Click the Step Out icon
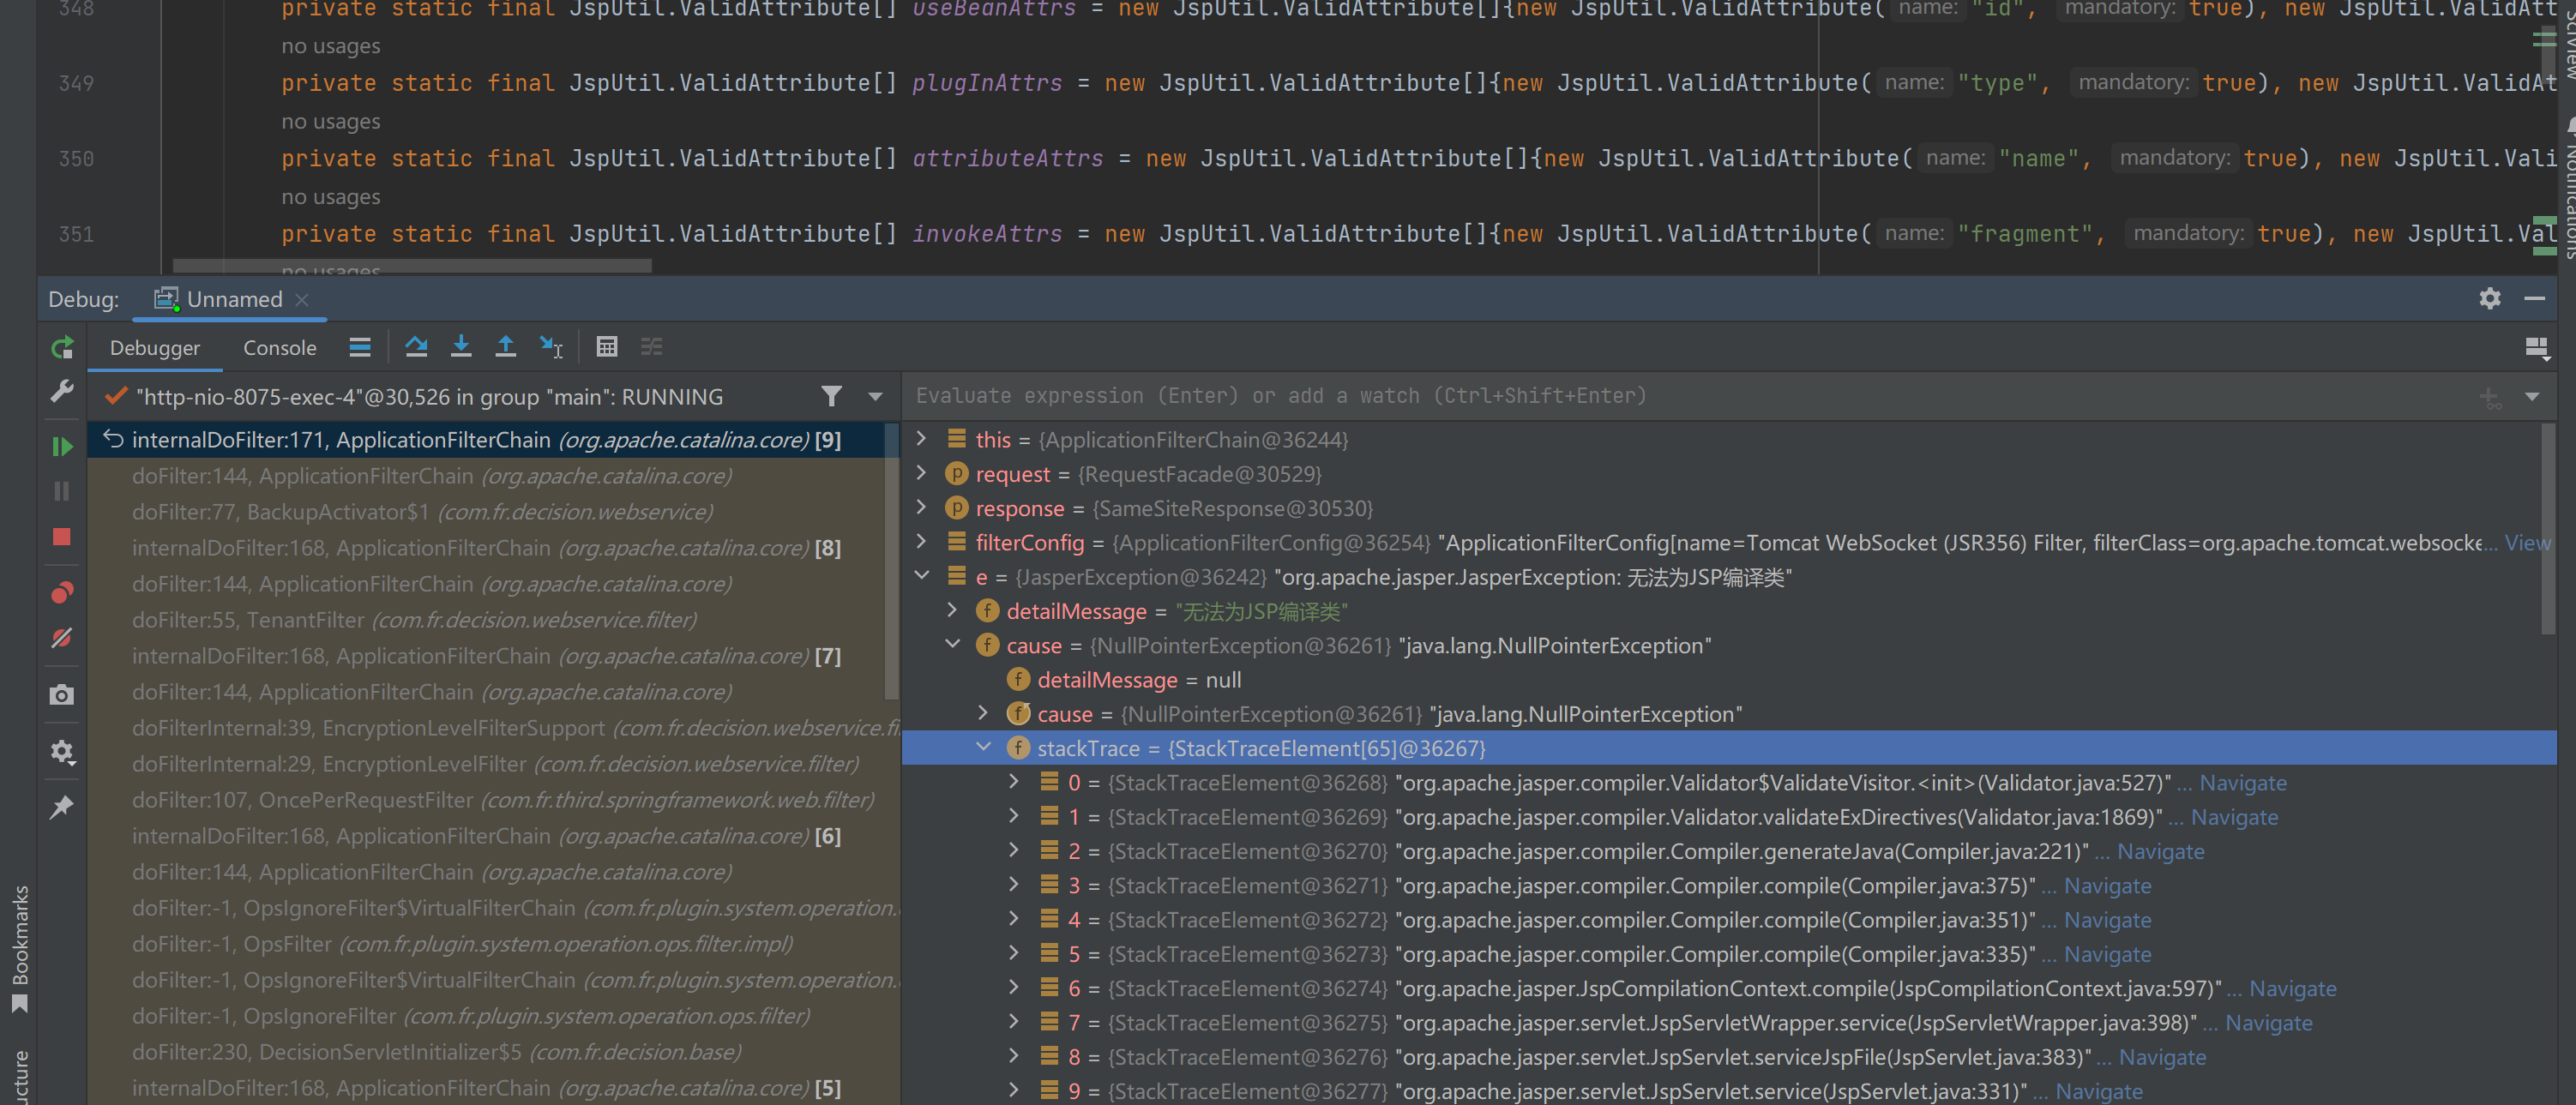Screen dimensions: 2576x1105 [506, 347]
